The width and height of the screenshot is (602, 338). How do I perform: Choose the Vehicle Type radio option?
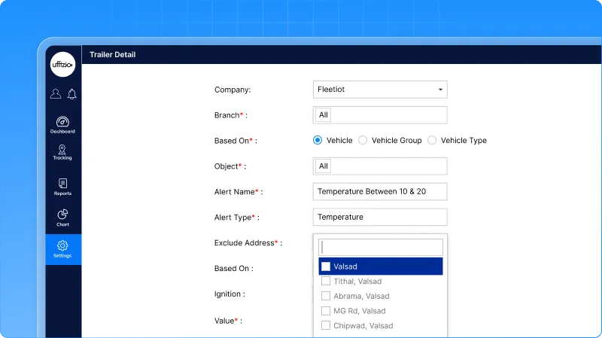(x=432, y=140)
